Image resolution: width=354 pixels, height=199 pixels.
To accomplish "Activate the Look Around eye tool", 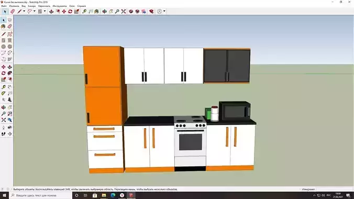I will [10, 128].
